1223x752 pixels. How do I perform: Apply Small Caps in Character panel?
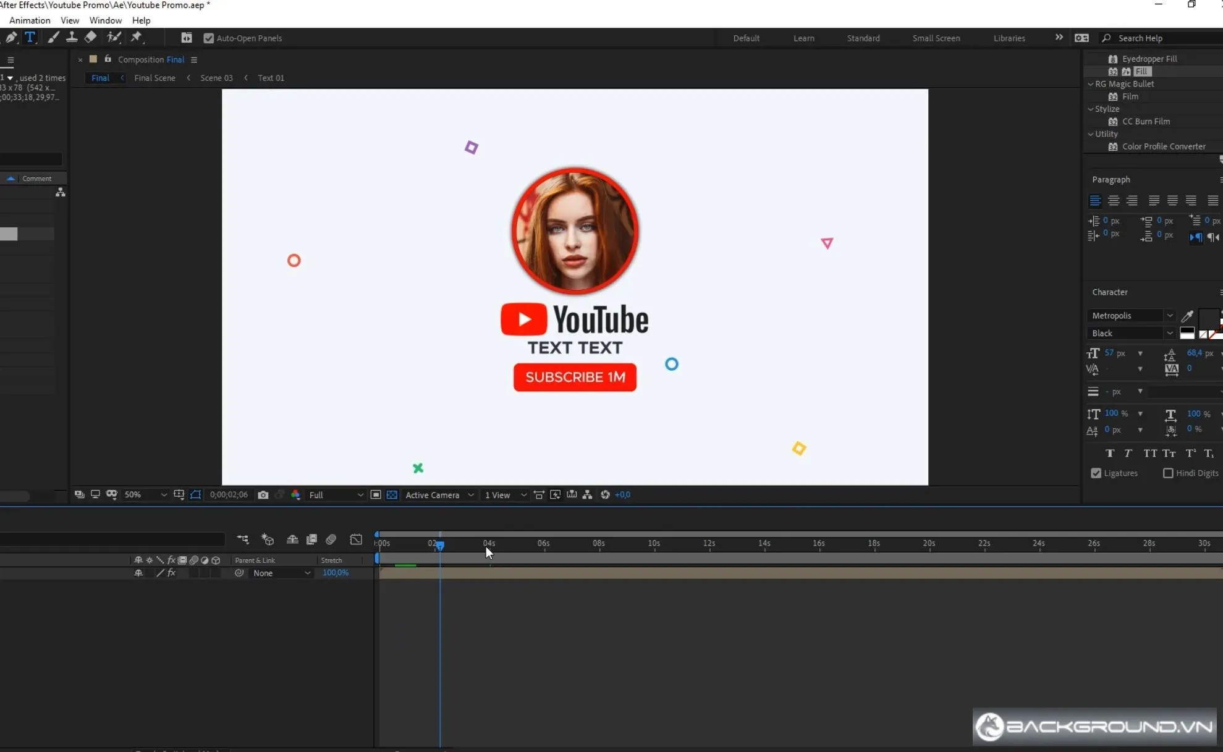[x=1169, y=454]
